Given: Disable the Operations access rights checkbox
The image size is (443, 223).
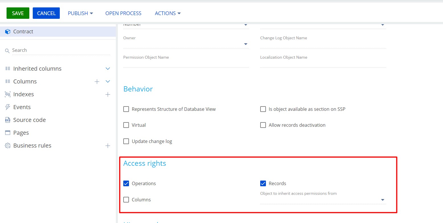Looking at the screenshot, I should point(126,183).
